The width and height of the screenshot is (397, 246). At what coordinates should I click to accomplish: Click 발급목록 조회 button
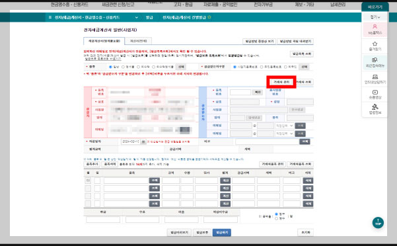tap(302, 54)
